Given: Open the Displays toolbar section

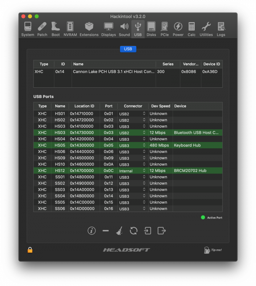Looking at the screenshot, I should point(109,29).
